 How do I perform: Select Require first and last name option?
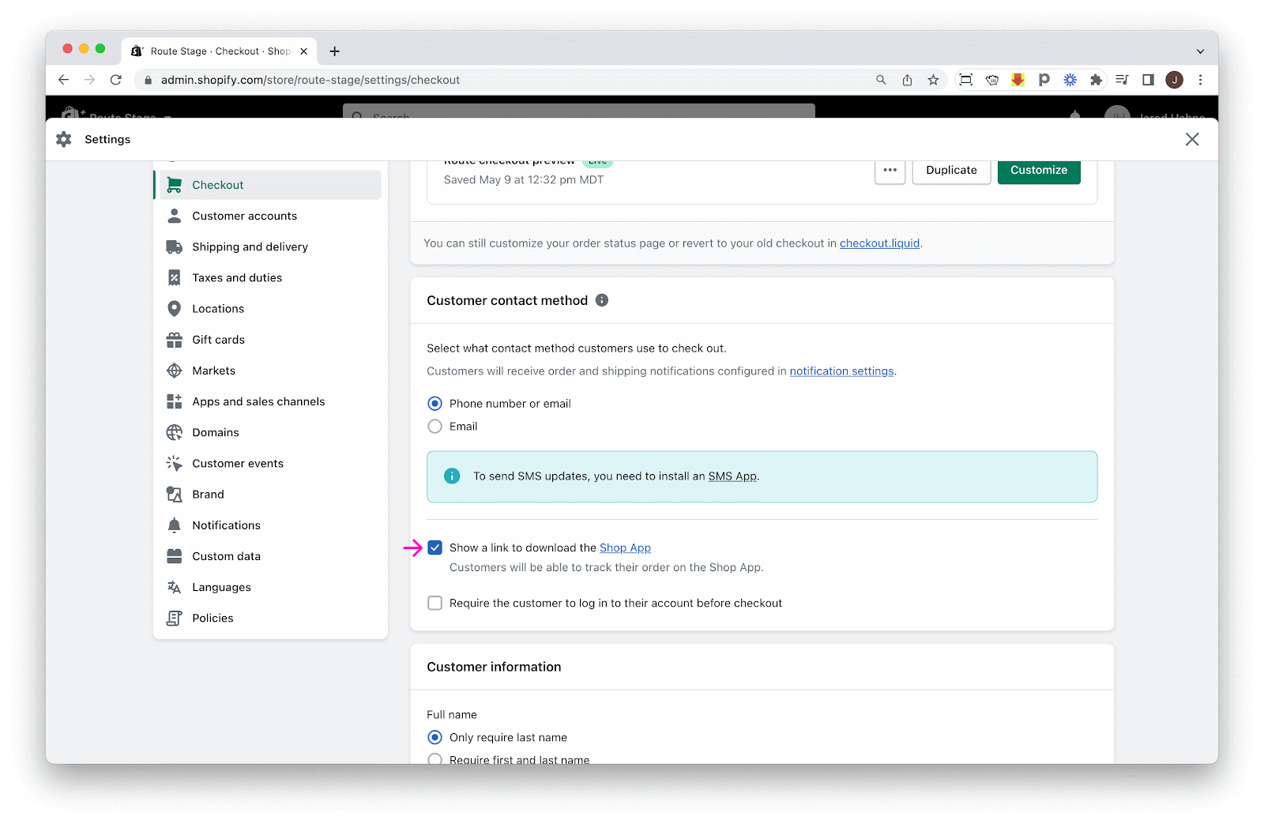[434, 759]
